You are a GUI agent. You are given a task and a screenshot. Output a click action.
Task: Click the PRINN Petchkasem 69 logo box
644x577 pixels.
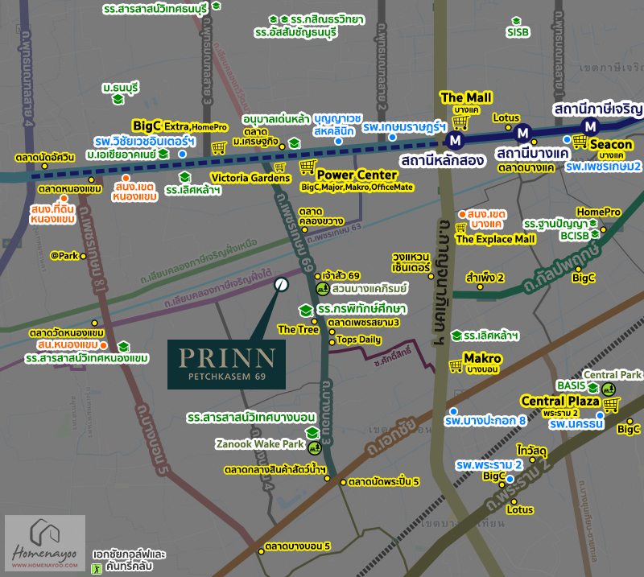click(x=226, y=365)
